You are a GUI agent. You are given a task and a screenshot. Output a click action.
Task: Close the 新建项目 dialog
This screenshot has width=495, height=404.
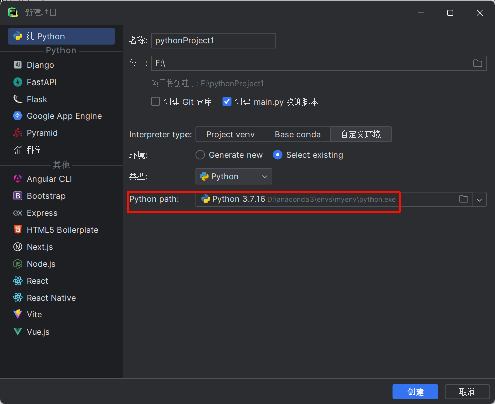(479, 13)
